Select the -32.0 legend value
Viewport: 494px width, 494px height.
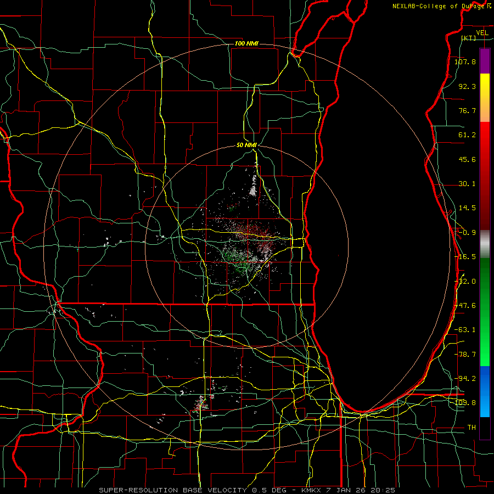click(465, 282)
